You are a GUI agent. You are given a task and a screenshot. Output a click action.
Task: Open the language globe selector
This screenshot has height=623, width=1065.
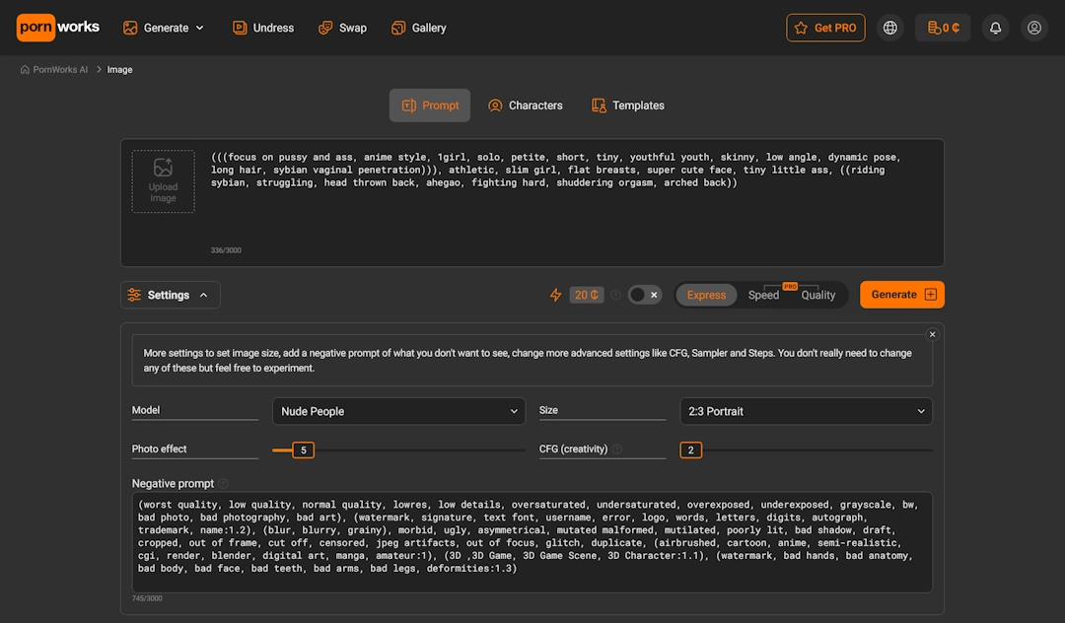point(889,28)
